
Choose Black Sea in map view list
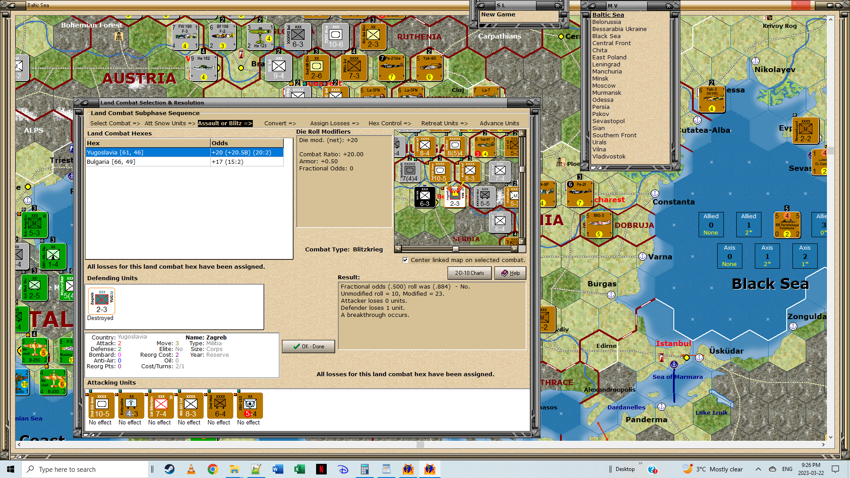(x=606, y=36)
